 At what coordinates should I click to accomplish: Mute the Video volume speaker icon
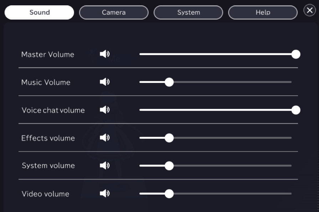click(104, 194)
